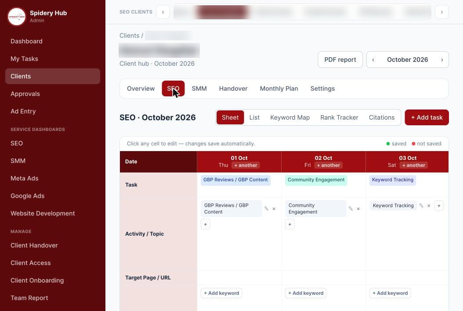The width and height of the screenshot is (463, 311).
Task: Click the Spidery Hub logo
Action: 17,17
